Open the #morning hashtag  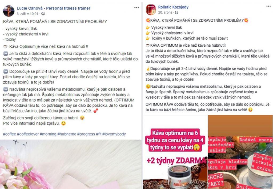(48, 134)
